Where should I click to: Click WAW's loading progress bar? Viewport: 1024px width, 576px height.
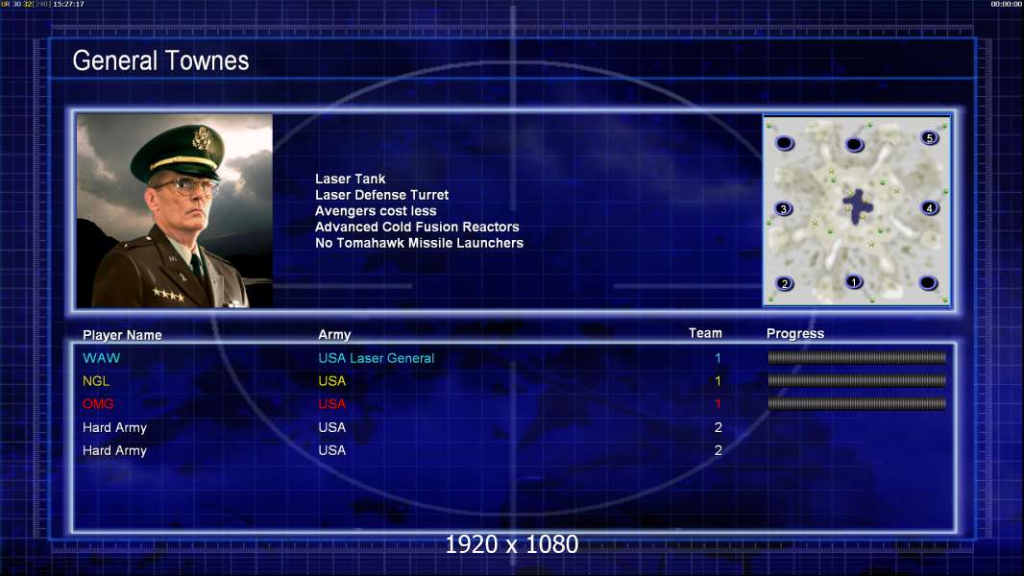[856, 357]
